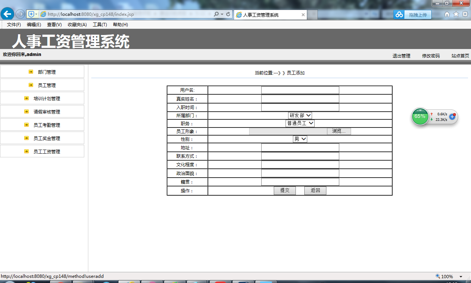Open the 职务 dropdown showing 普通员工
The image size is (471, 283).
point(300,123)
